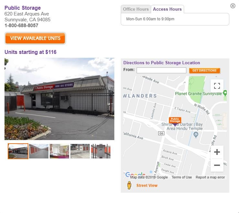This screenshot has width=239, height=213.
Task: Zoom out on the map
Action: pos(217,165)
